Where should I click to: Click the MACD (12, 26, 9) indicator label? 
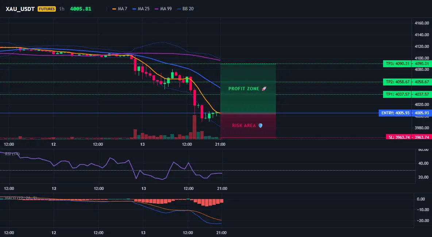(21, 198)
